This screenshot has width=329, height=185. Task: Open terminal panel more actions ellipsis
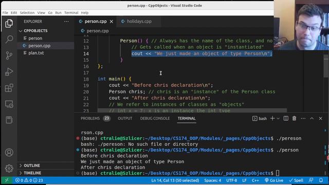pos(303,119)
